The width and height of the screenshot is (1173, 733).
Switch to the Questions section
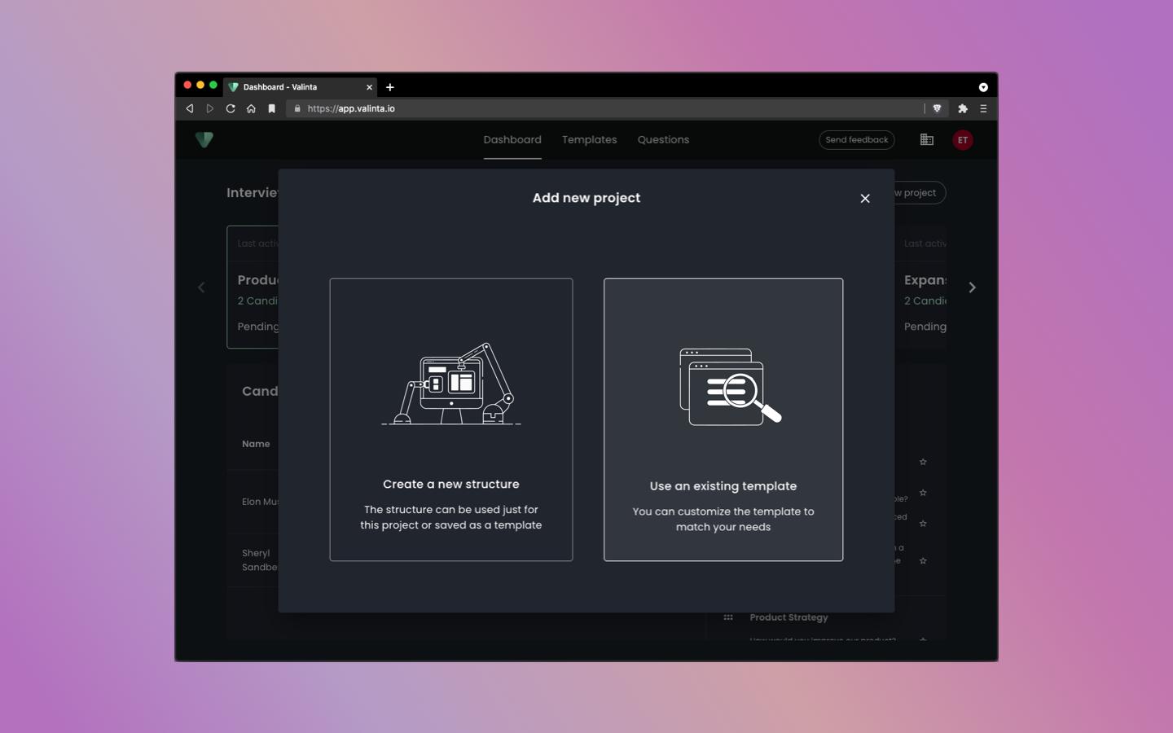(x=662, y=139)
